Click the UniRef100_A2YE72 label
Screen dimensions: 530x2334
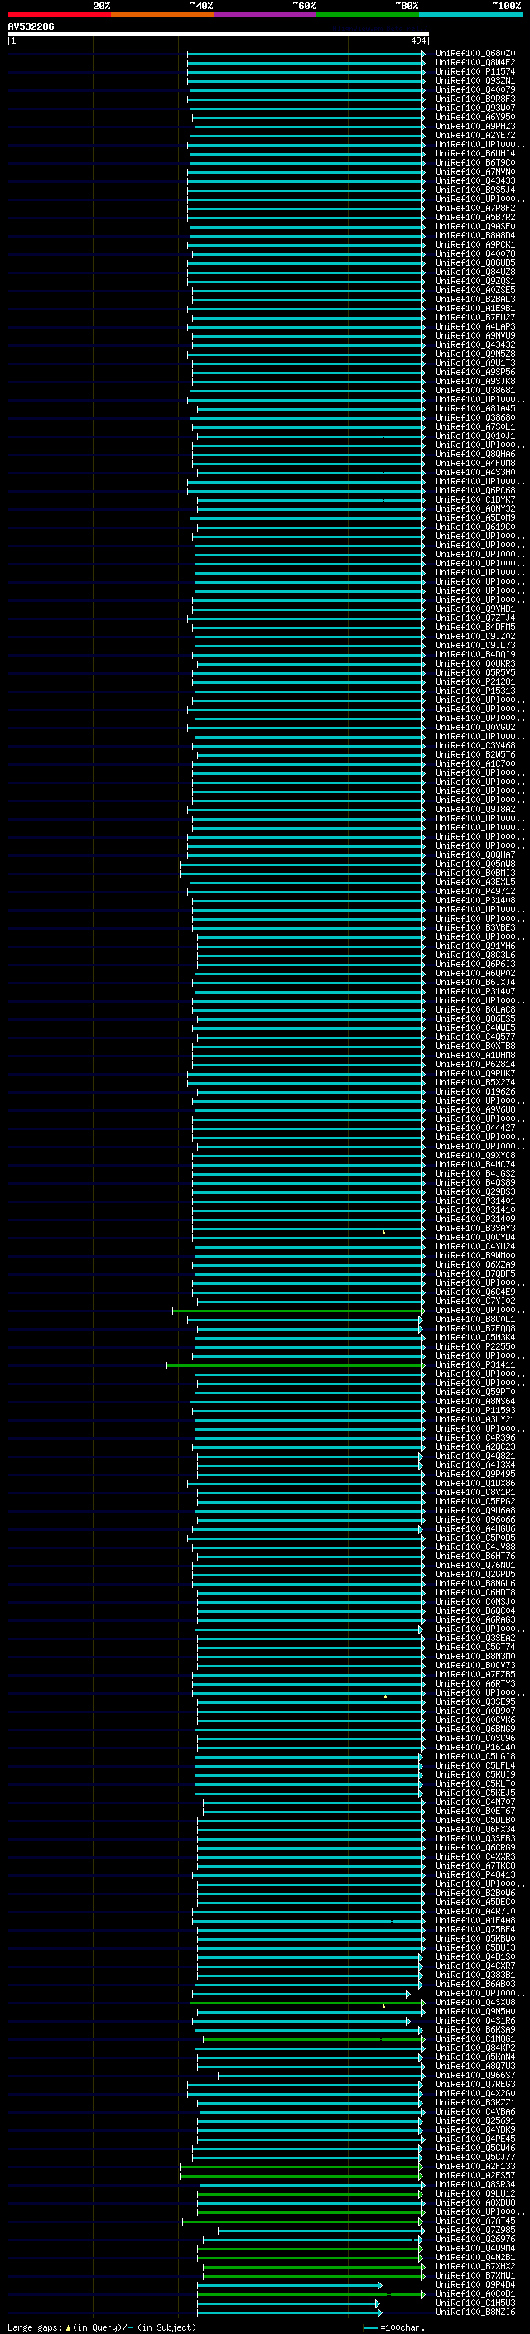[475, 135]
